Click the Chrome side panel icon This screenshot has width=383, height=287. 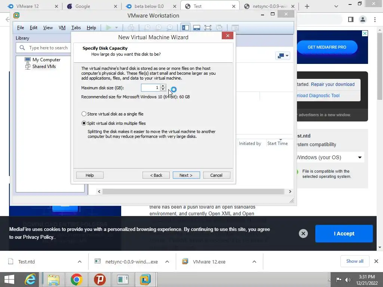click(x=351, y=19)
